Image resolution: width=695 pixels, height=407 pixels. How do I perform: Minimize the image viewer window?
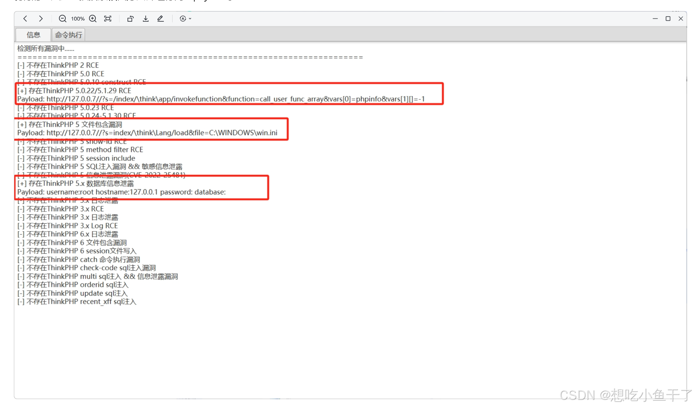[655, 19]
